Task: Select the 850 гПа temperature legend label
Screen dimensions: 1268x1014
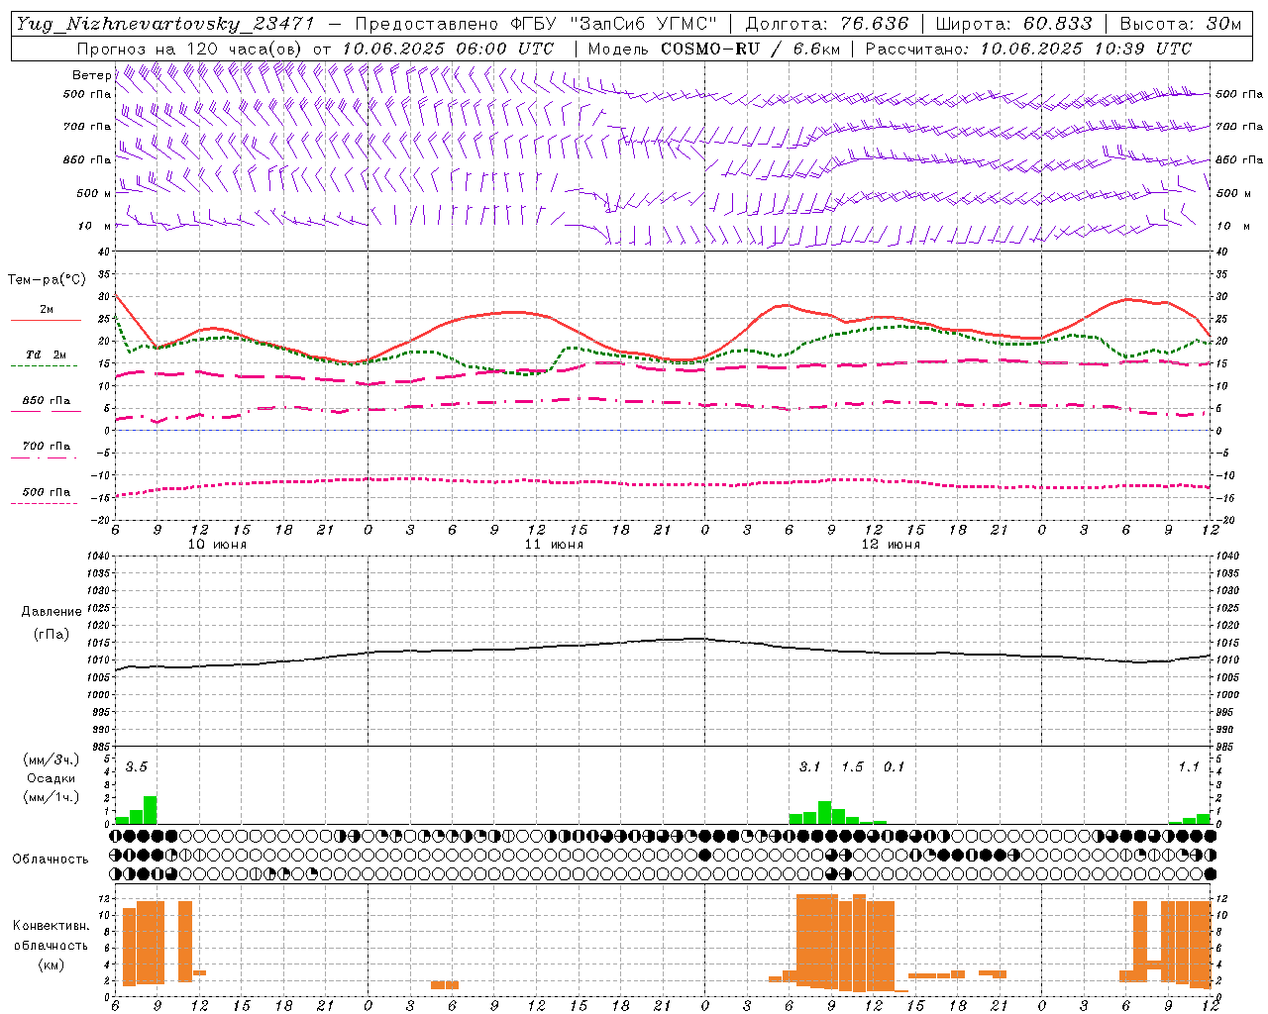Action: pyautogui.click(x=47, y=401)
